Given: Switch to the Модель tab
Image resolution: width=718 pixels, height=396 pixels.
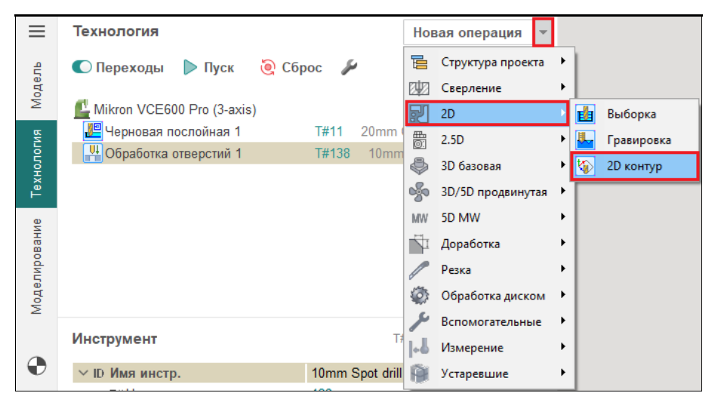Looking at the screenshot, I should point(36,84).
